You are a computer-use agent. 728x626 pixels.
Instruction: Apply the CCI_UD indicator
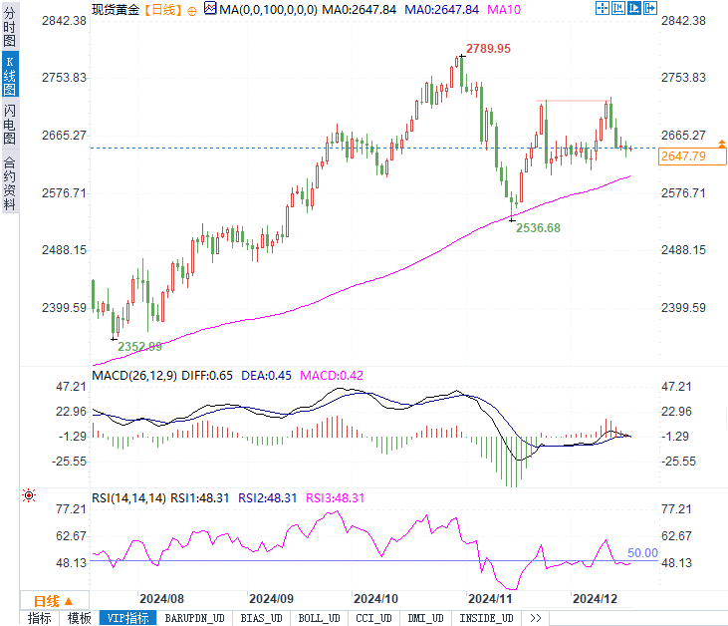click(x=373, y=618)
